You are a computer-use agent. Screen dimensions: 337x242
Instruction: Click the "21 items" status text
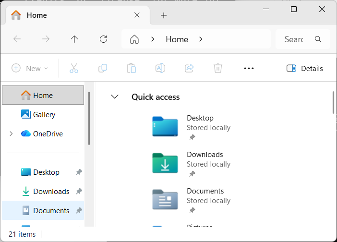coord(22,234)
